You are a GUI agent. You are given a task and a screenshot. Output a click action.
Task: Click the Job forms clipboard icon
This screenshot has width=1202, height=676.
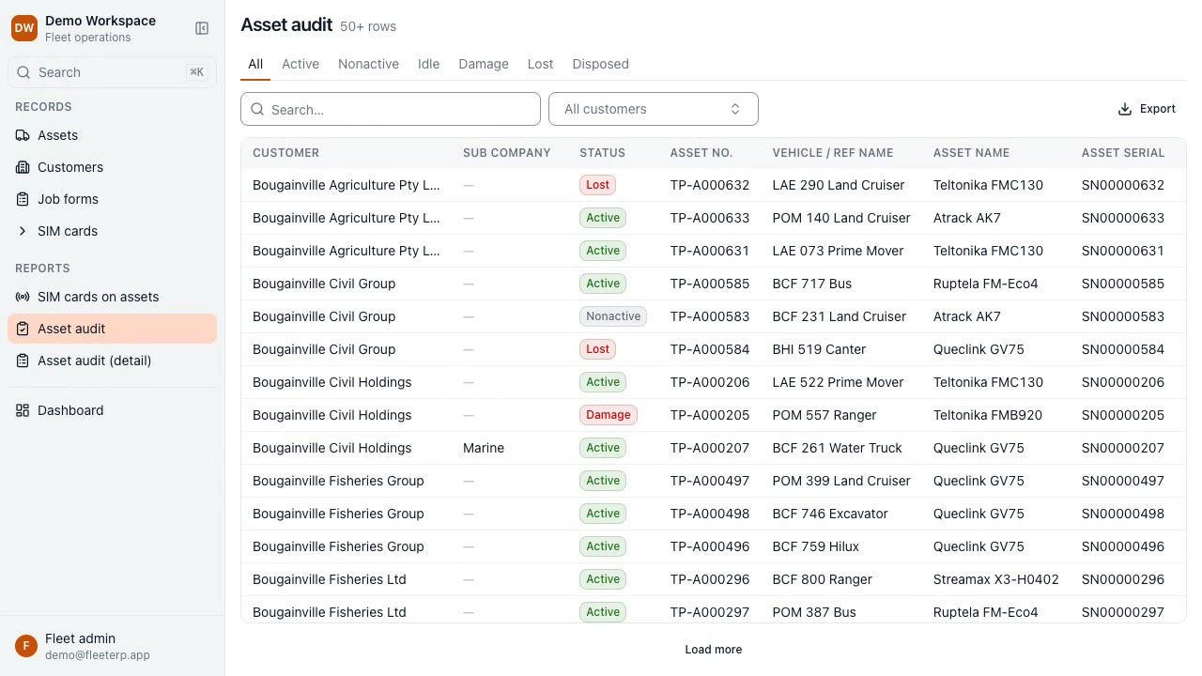(23, 199)
